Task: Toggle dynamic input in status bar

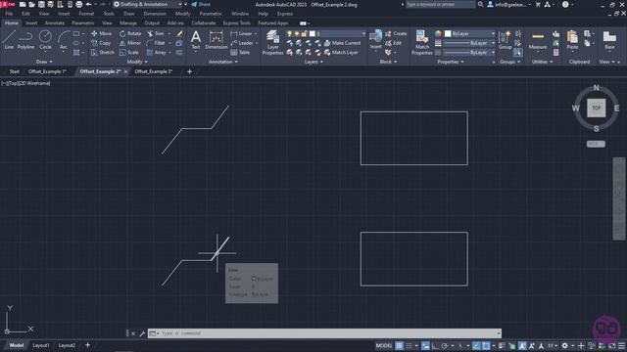Action: pyautogui.click(x=425, y=345)
